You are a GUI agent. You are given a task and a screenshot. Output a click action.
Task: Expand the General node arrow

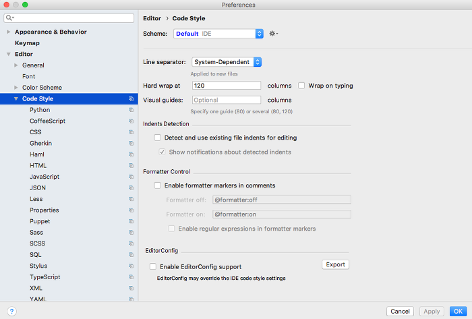click(16, 65)
